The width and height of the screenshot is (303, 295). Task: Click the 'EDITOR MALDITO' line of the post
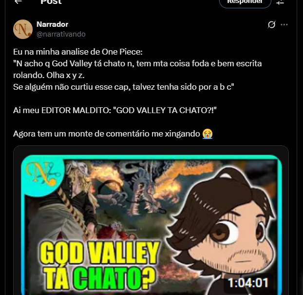click(x=115, y=111)
